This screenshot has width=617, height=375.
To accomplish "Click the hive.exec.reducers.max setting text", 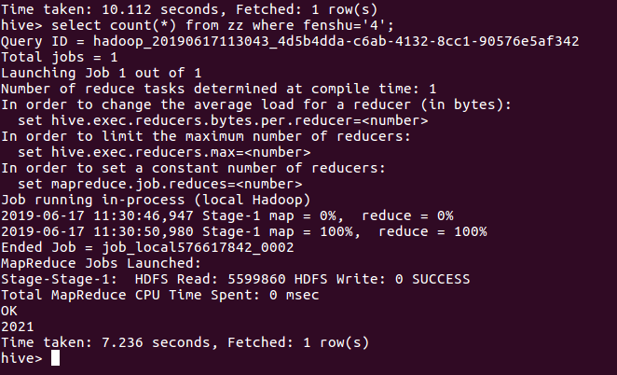I will (x=164, y=152).
